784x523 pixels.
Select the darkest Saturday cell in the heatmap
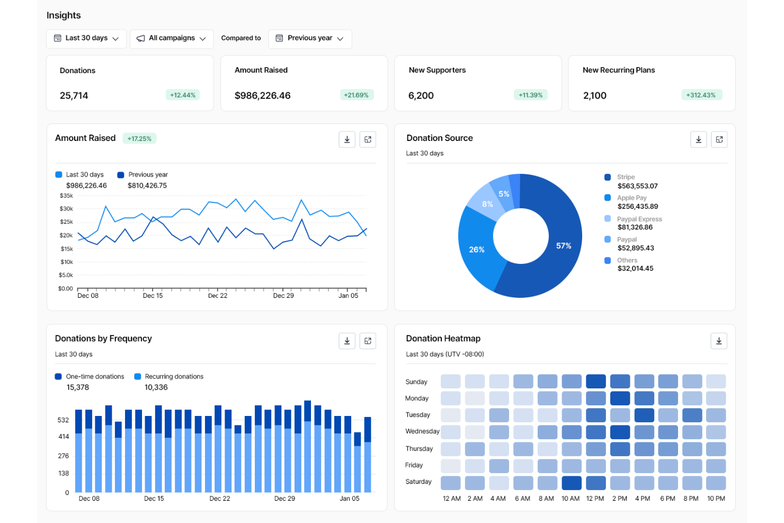(x=571, y=483)
